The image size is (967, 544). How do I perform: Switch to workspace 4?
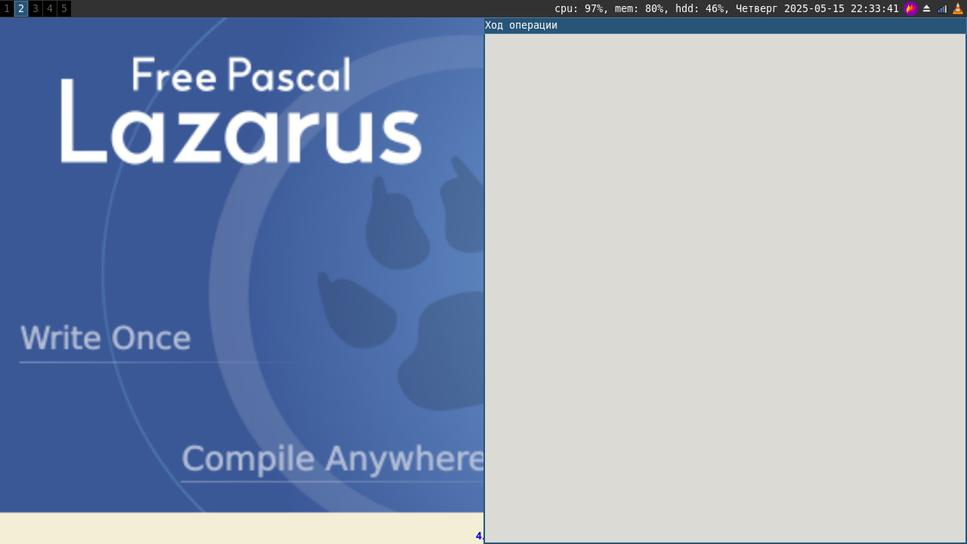(x=50, y=8)
